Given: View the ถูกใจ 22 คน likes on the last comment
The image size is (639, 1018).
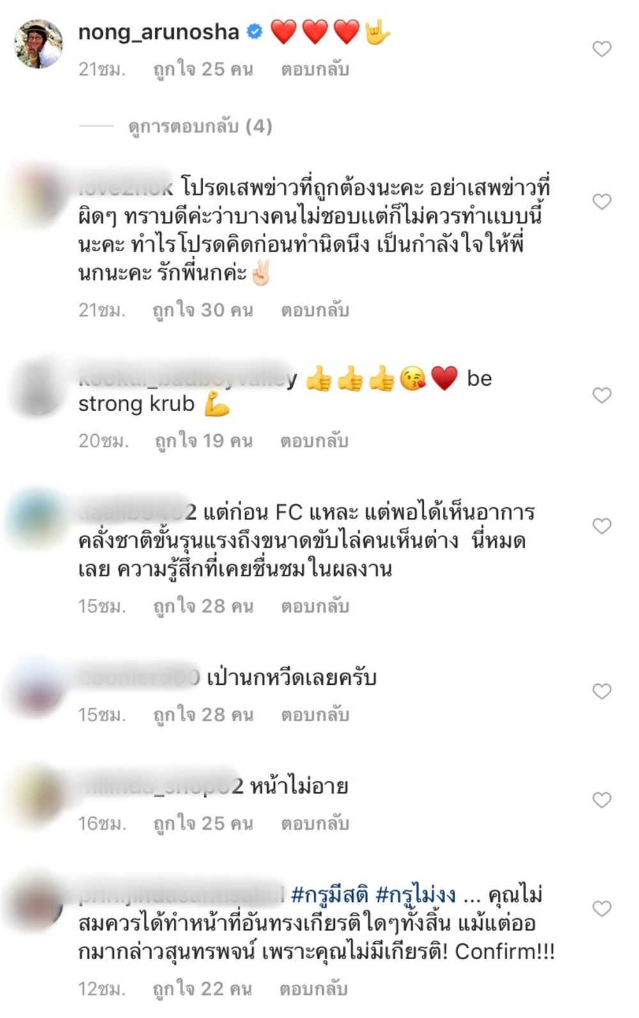Looking at the screenshot, I should pyautogui.click(x=202, y=989).
